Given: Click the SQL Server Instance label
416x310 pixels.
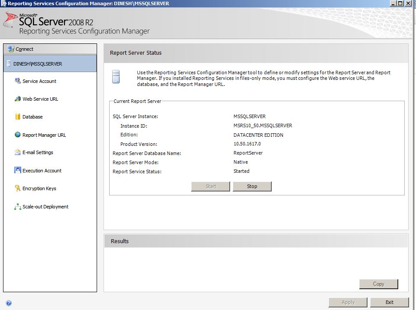Looking at the screenshot, I should (135, 116).
